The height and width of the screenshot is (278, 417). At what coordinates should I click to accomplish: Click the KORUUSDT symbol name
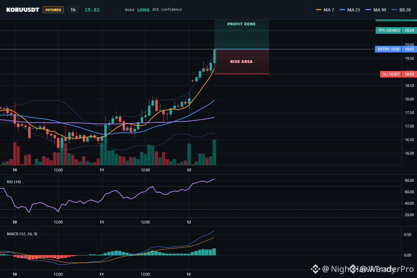tap(23, 10)
